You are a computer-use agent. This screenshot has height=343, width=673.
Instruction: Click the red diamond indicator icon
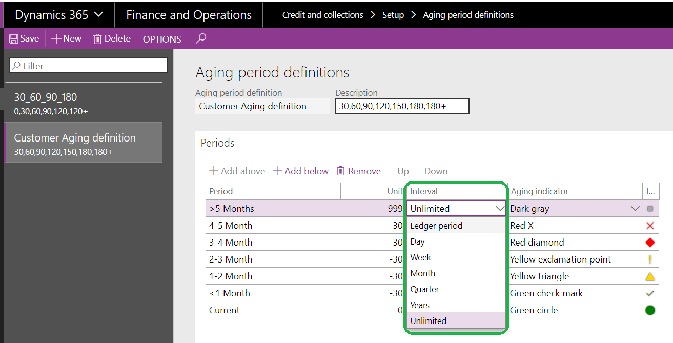[650, 243]
